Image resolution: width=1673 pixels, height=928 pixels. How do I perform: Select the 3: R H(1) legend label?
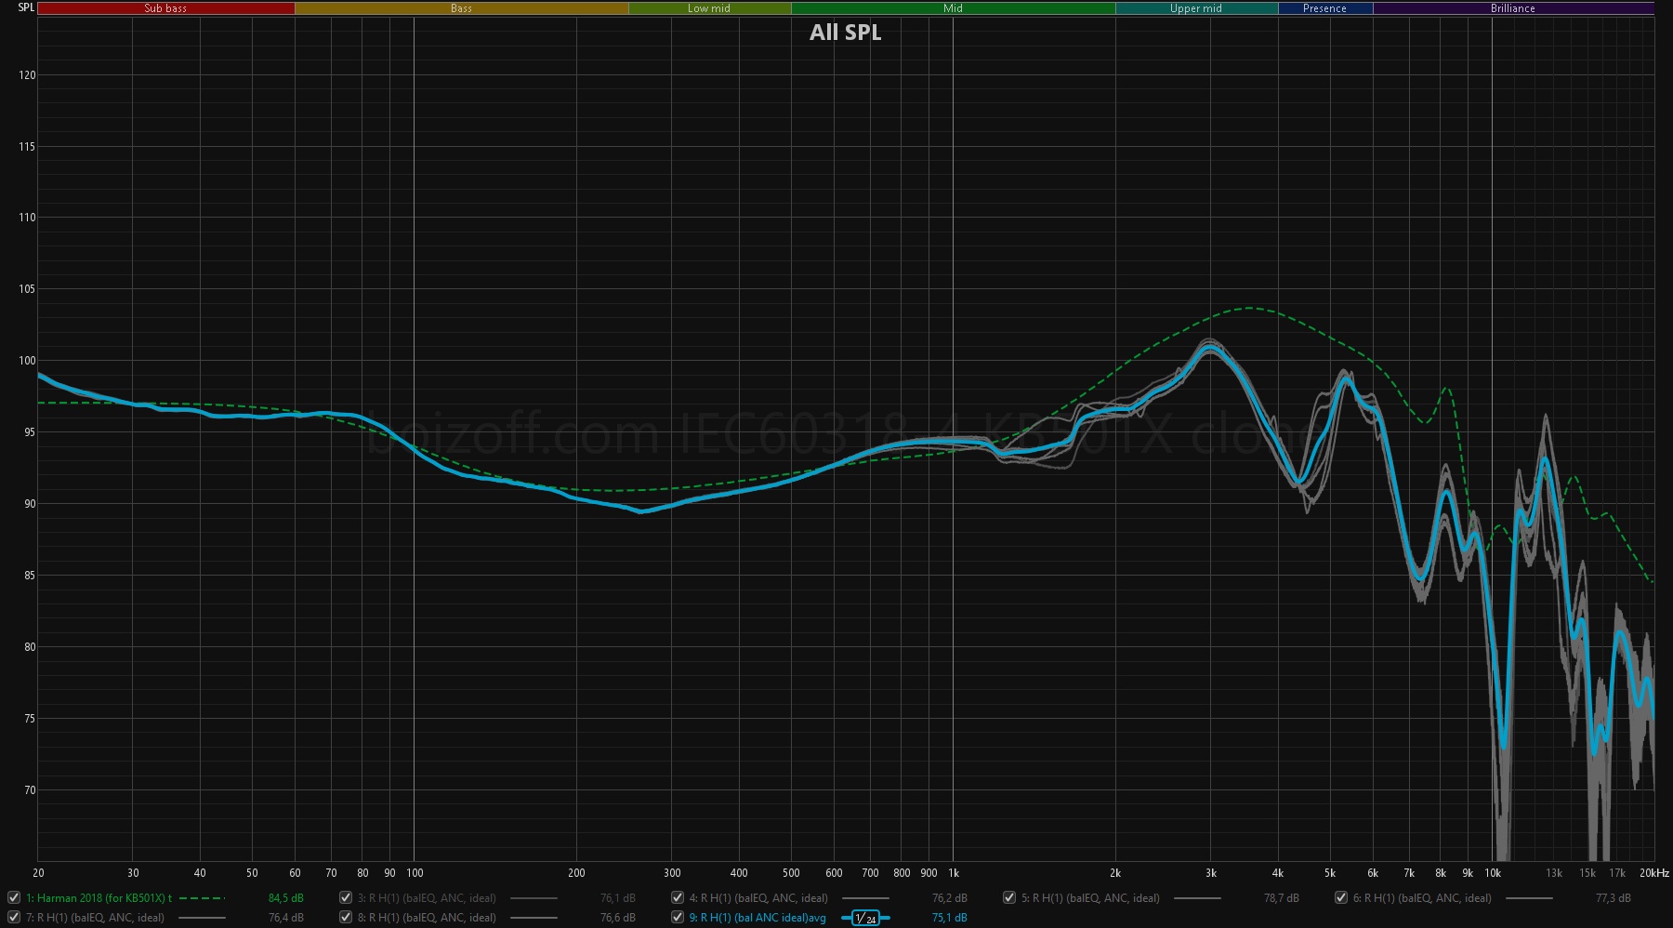pyautogui.click(x=427, y=898)
